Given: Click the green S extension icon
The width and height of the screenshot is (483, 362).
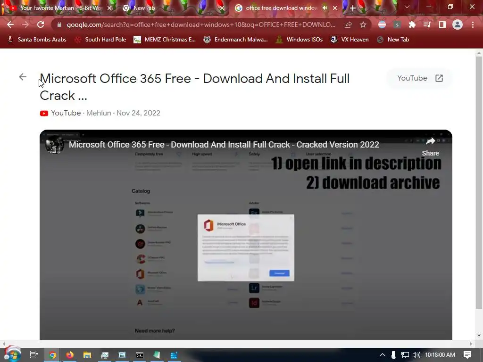Looking at the screenshot, I should click(397, 25).
